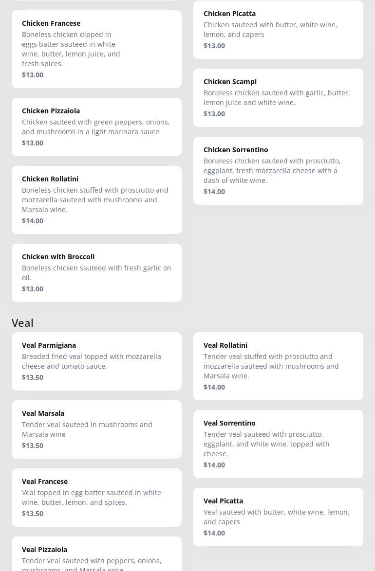Screen dimensions: 375x571
Task: Select the Chicken Picatta card
Action: (278, 29)
